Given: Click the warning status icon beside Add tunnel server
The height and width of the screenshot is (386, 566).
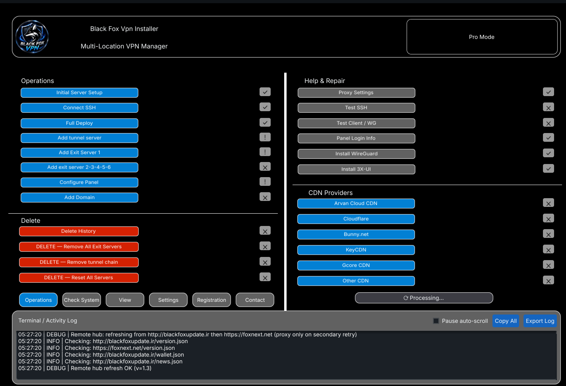Looking at the screenshot, I should pyautogui.click(x=265, y=137).
